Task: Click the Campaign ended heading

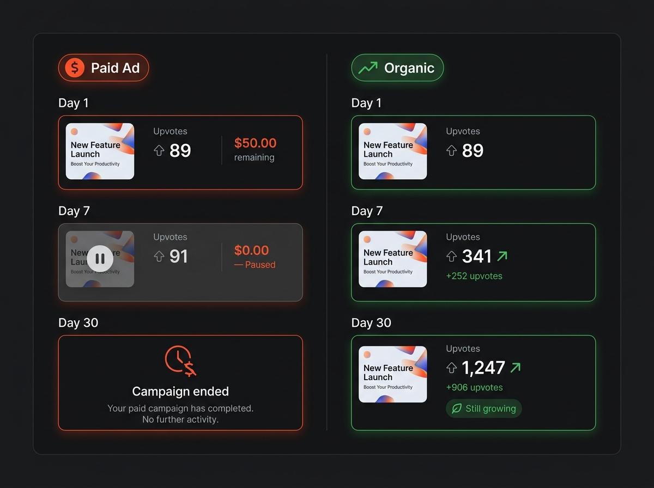Action: [180, 392]
